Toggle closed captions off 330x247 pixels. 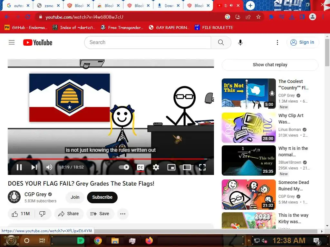pos(141,167)
